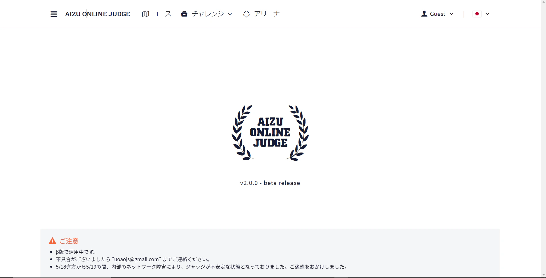Click the β版で運用中です notice line
This screenshot has height=278, width=546.
76,252
